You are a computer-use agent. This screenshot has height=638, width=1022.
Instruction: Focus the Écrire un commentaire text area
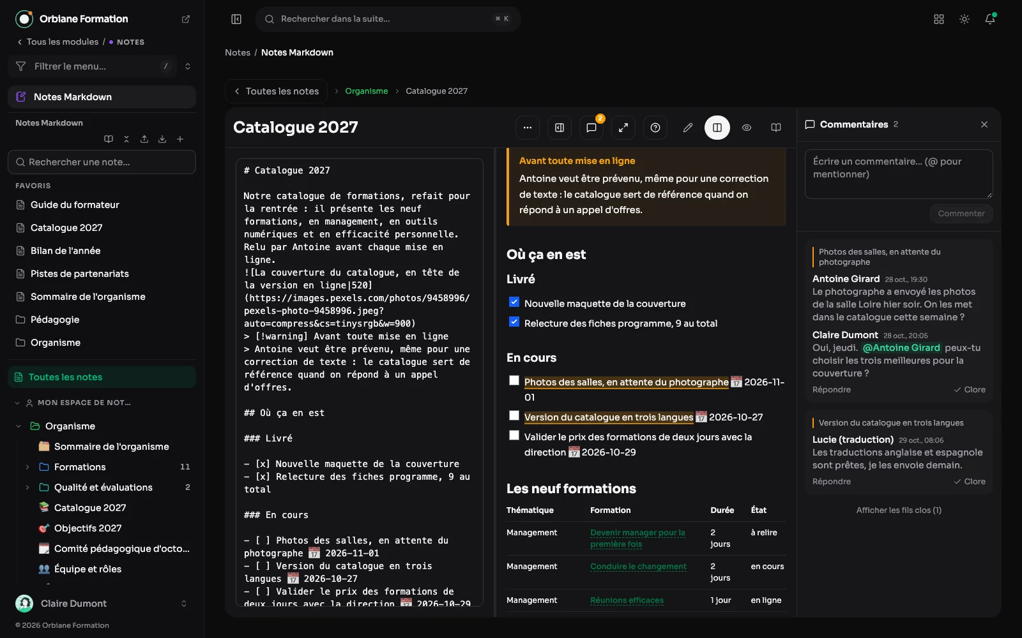[899, 174]
